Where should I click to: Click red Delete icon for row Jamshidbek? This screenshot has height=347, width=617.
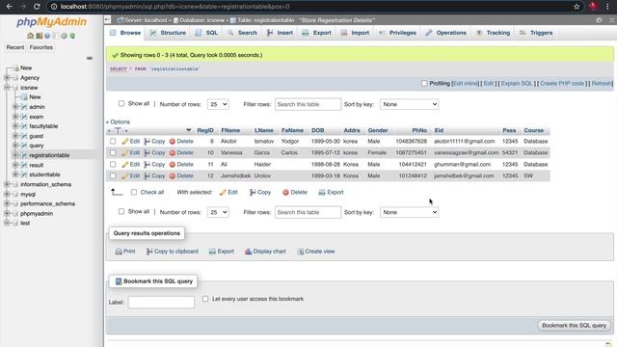(172, 175)
